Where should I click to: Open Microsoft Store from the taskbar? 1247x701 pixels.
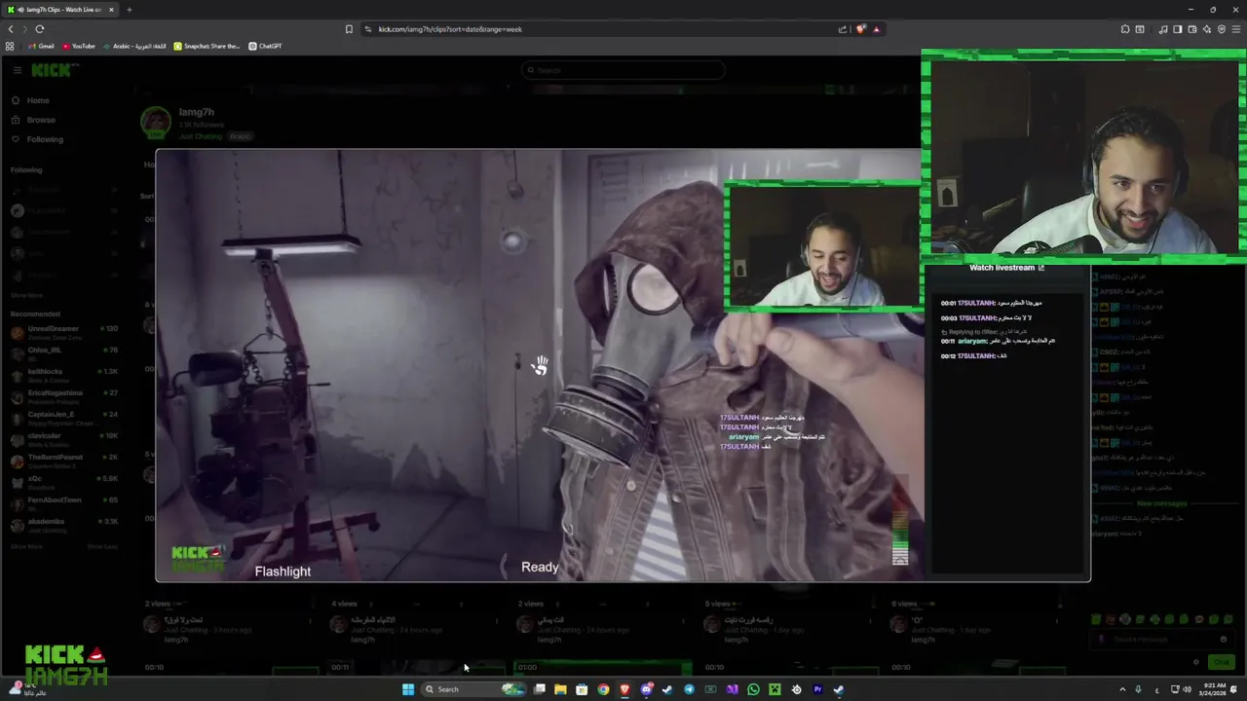coord(582,689)
